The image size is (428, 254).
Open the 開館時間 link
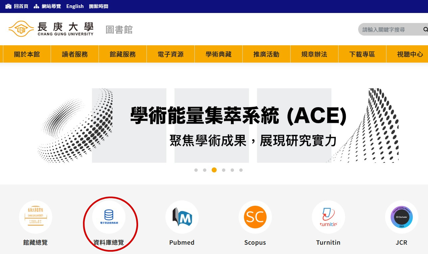(x=99, y=6)
